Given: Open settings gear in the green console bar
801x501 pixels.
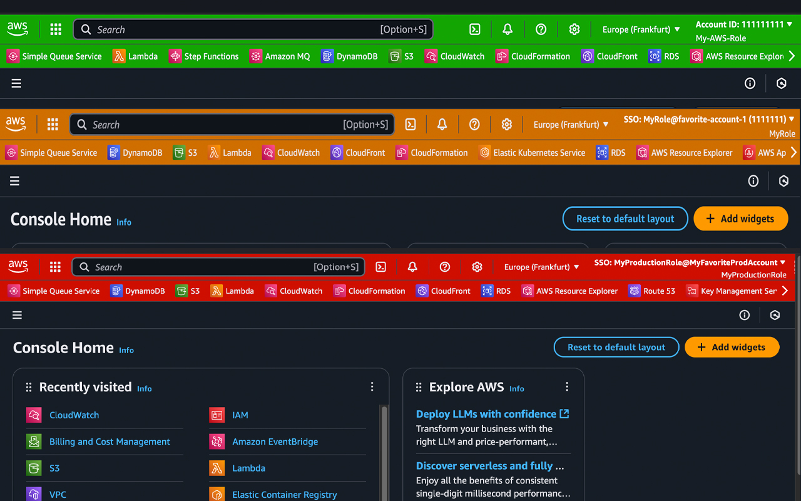Looking at the screenshot, I should click(574, 29).
